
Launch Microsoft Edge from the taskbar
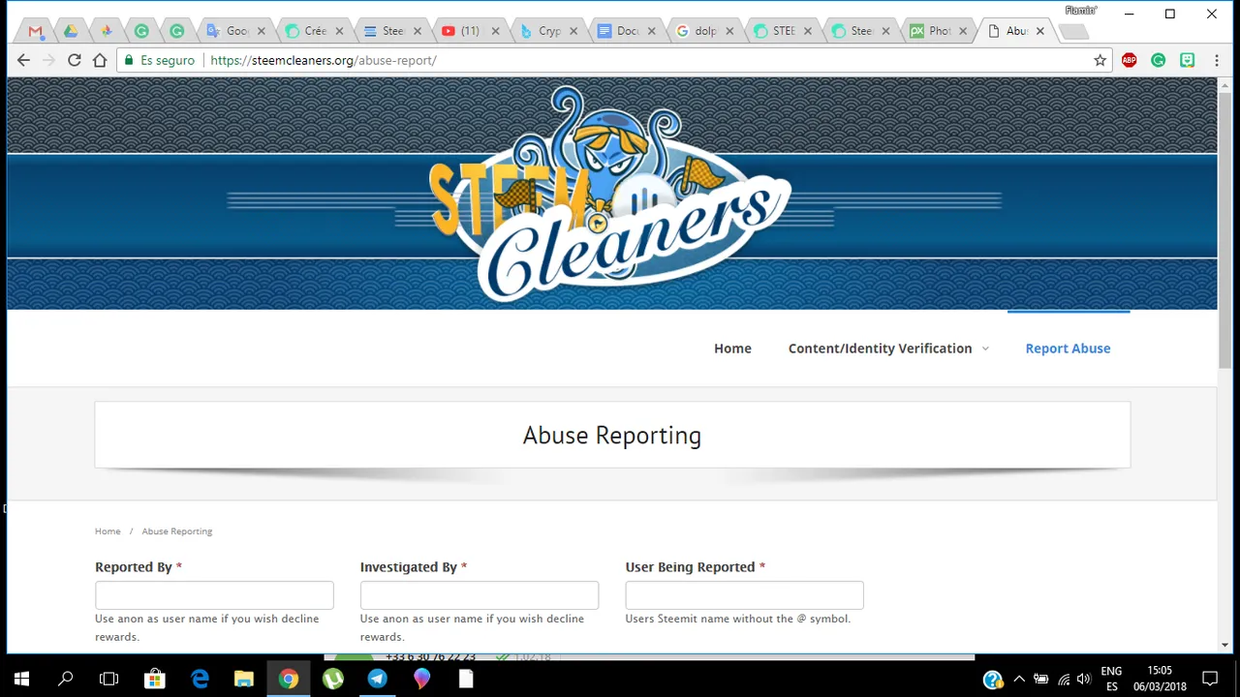click(200, 680)
